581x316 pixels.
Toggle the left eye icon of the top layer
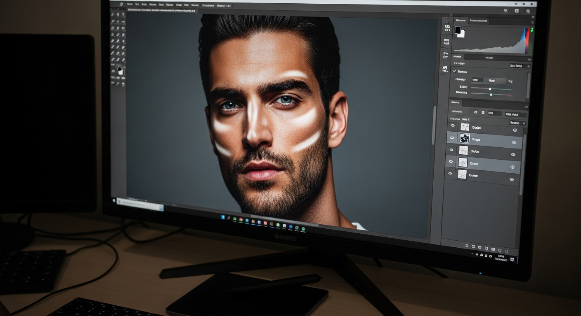(x=453, y=125)
